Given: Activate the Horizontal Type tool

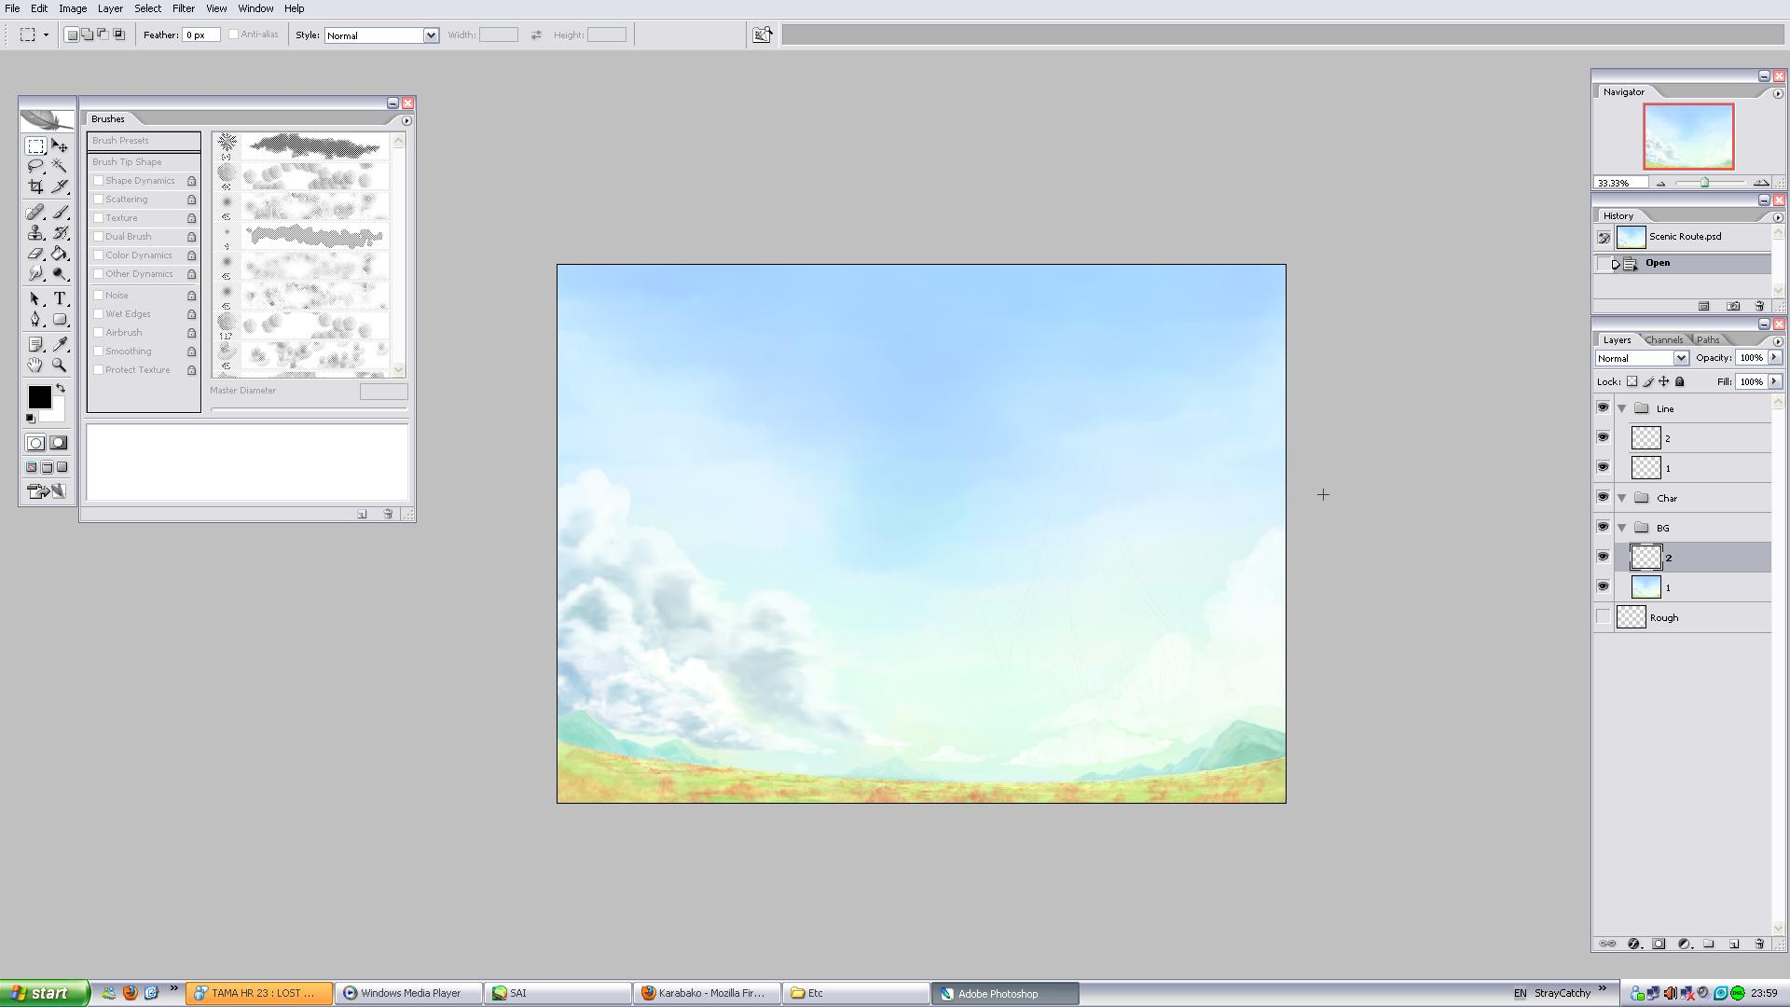Looking at the screenshot, I should [x=60, y=298].
